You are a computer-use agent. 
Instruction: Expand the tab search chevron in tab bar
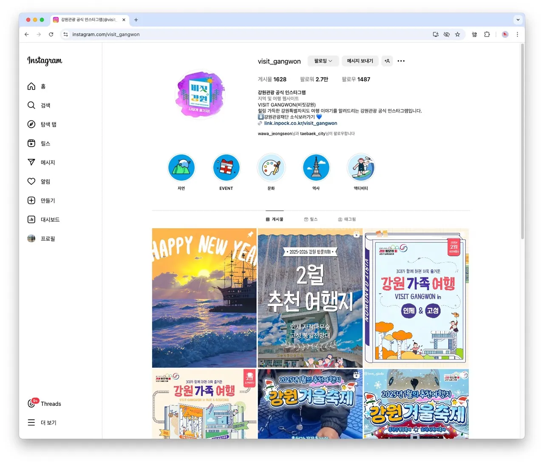tap(518, 20)
